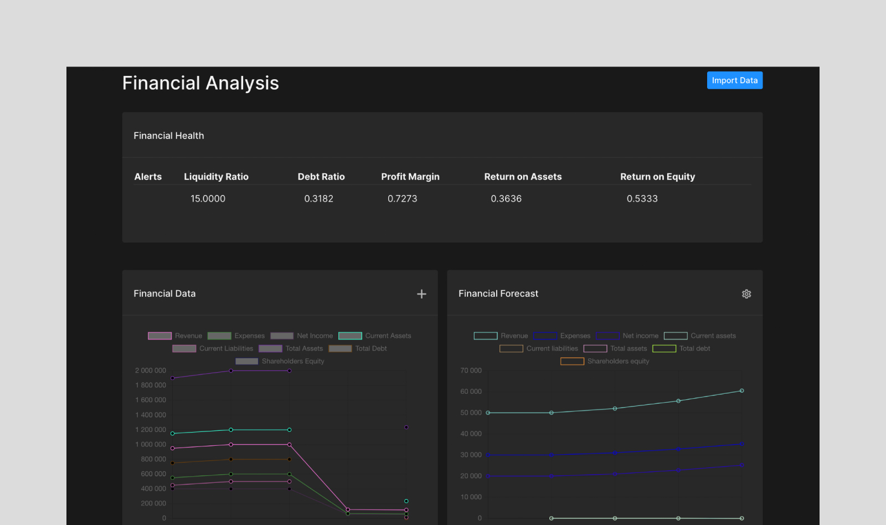Click the Alerts column header
886x525 pixels.
click(x=148, y=176)
